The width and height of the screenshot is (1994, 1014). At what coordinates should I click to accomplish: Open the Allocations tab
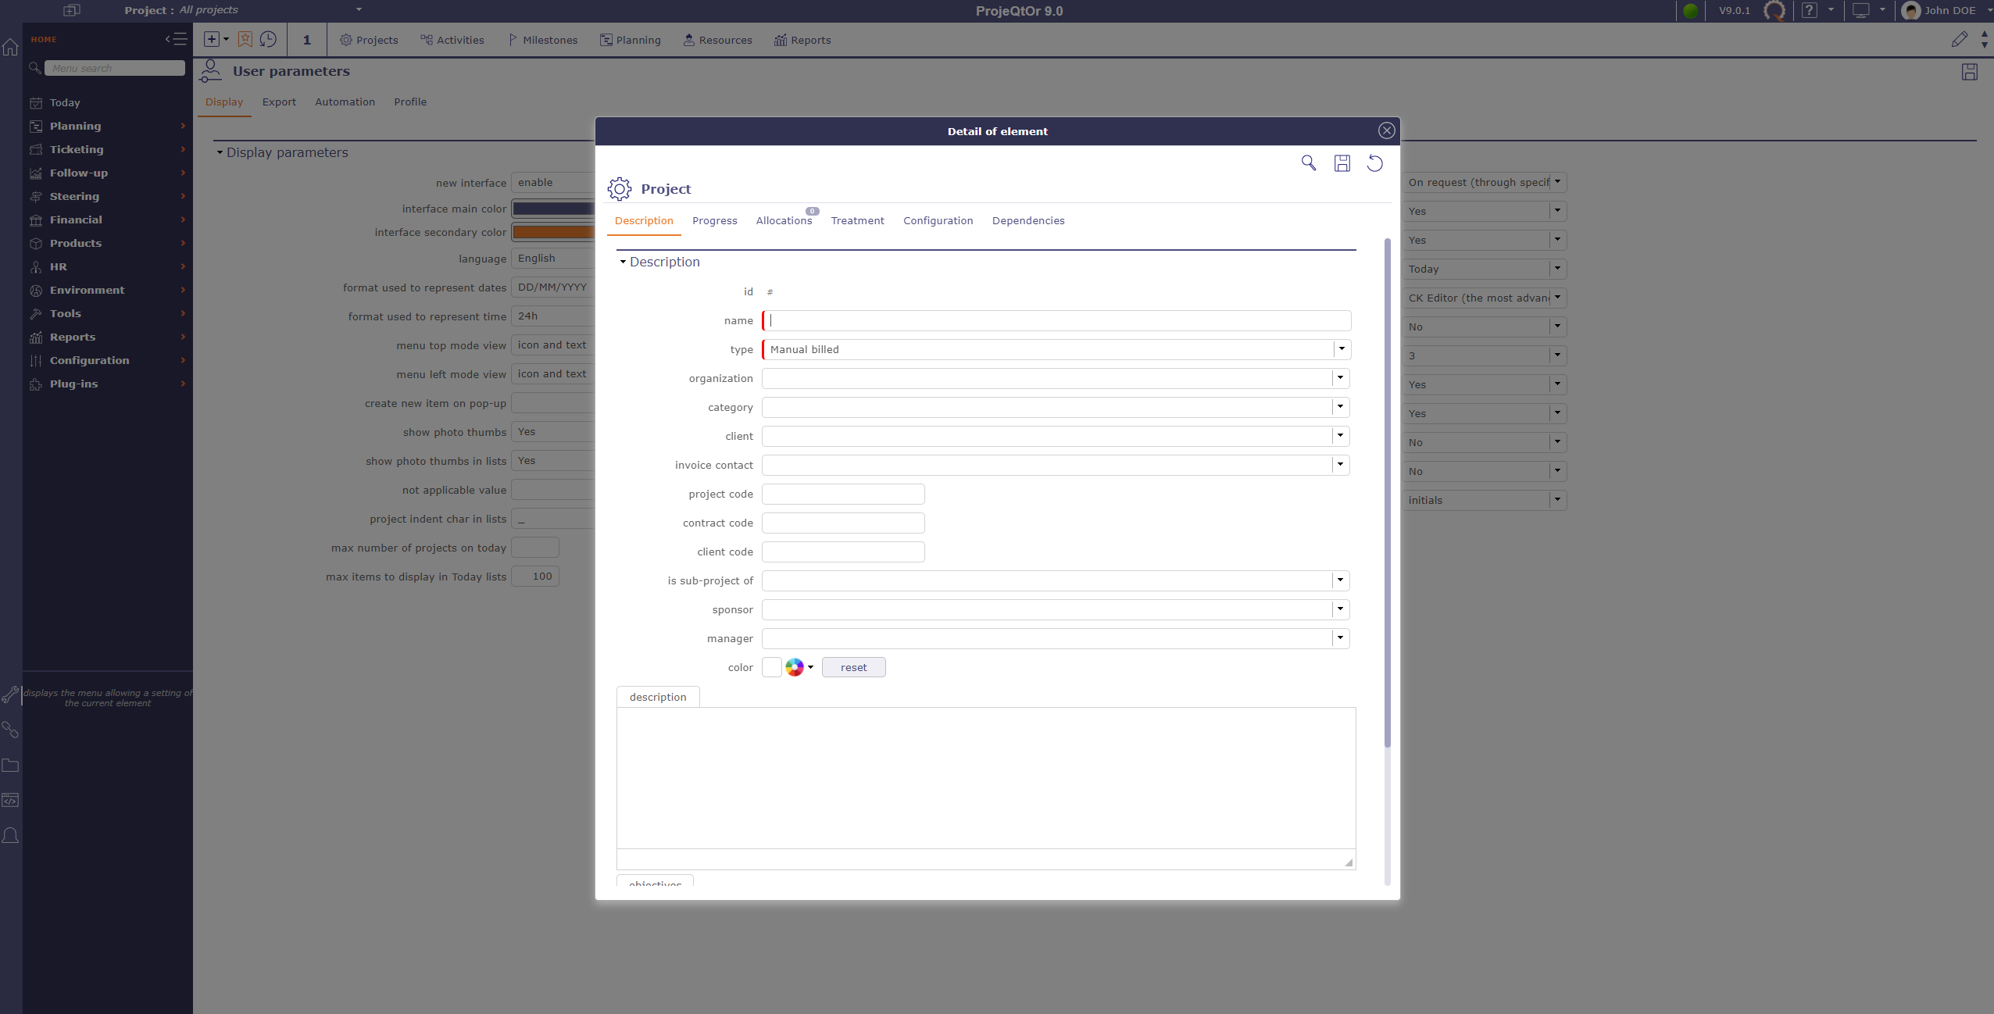click(x=784, y=220)
